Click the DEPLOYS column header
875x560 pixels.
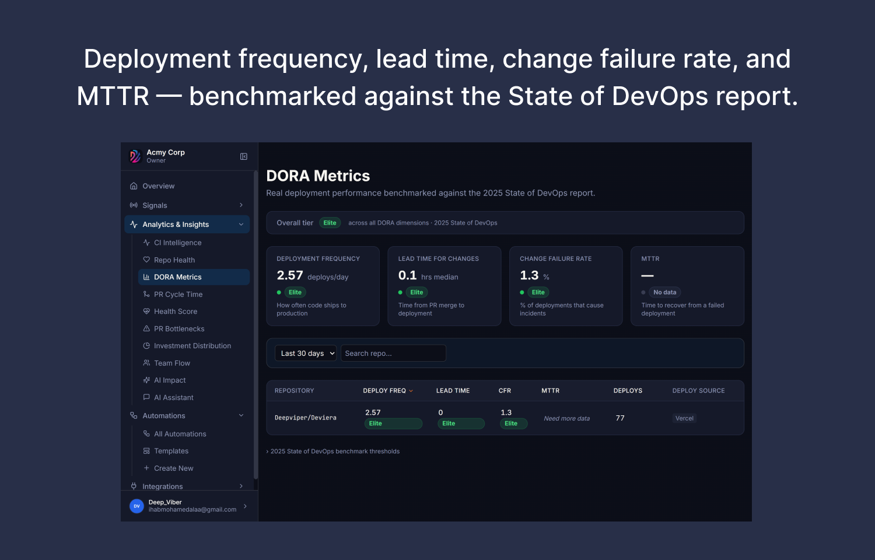tap(628, 391)
